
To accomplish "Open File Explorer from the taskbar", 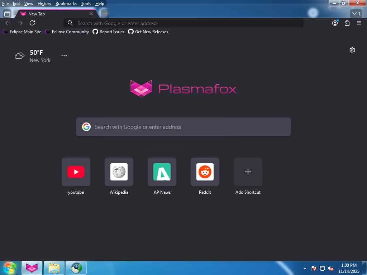I will point(54,268).
